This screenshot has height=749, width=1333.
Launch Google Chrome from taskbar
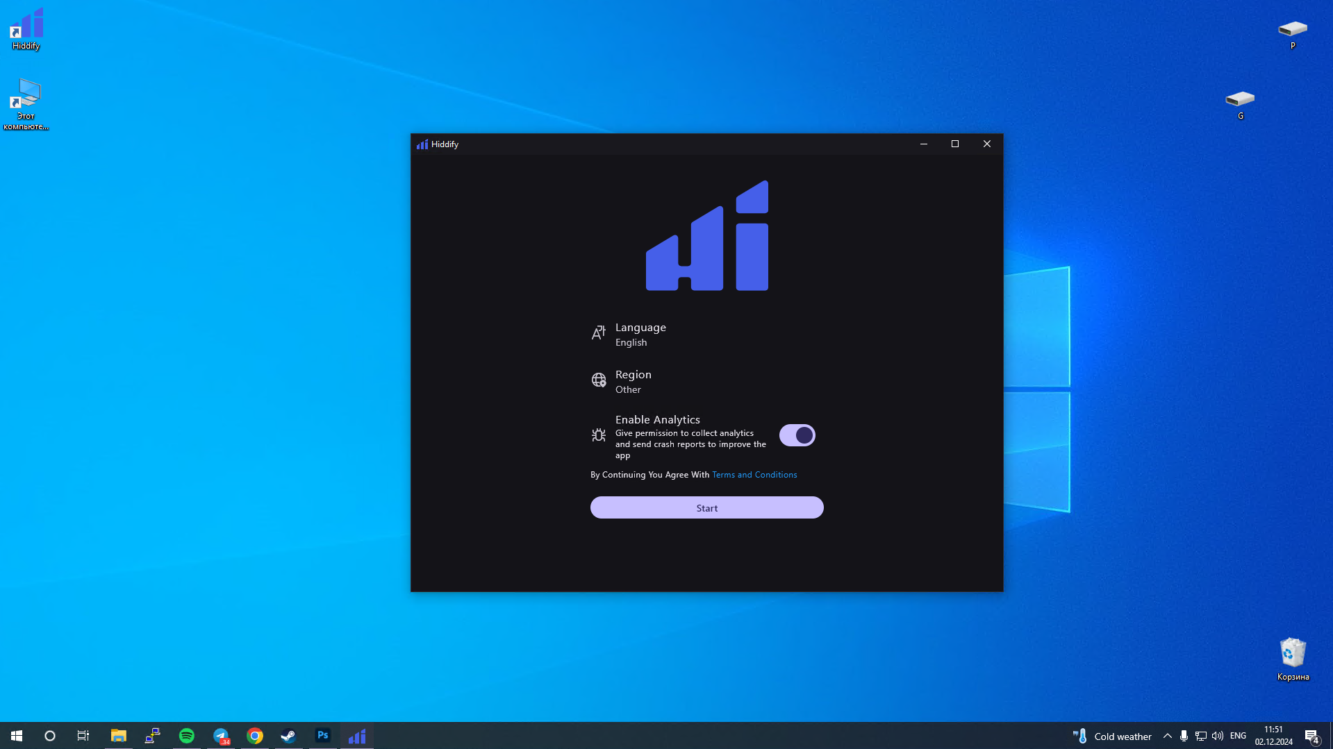[x=255, y=736]
